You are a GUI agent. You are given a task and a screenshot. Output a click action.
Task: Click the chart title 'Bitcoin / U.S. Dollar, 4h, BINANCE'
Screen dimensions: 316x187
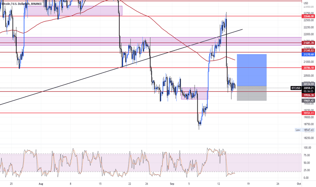tap(21, 4)
